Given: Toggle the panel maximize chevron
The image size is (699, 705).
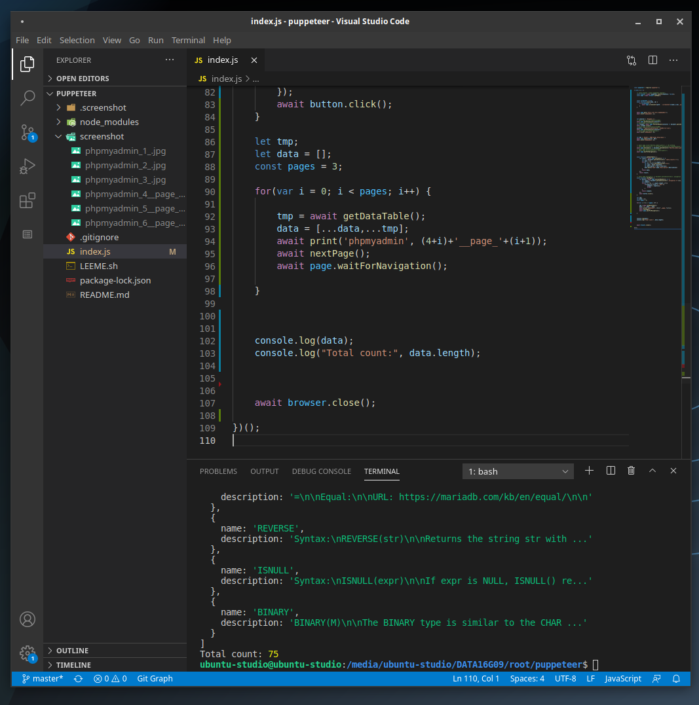Looking at the screenshot, I should [x=652, y=470].
